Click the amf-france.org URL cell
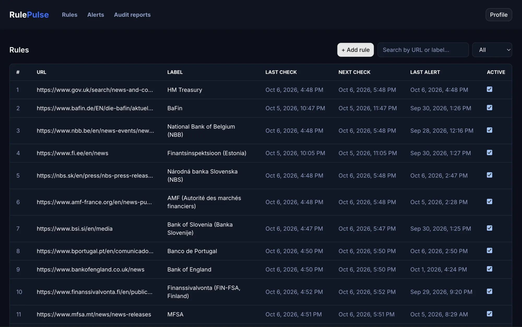The width and height of the screenshot is (522, 327). (94, 202)
